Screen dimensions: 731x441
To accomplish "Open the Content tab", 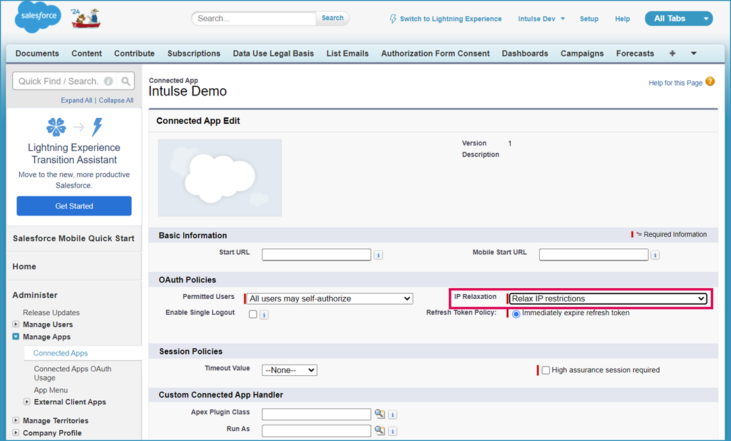I will point(87,53).
